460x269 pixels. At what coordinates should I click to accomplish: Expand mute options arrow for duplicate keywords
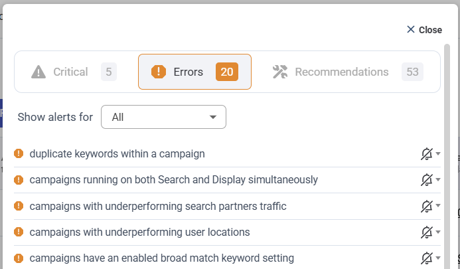pos(438,154)
